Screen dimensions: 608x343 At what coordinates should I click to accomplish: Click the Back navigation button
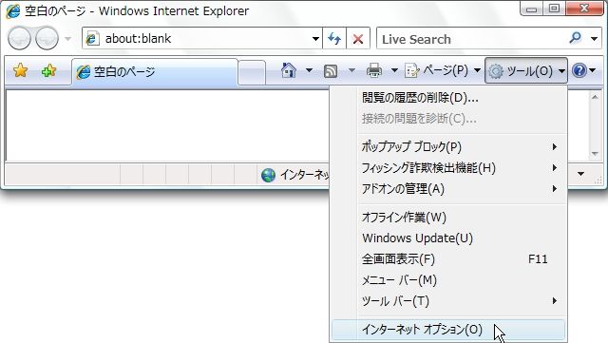tap(19, 38)
